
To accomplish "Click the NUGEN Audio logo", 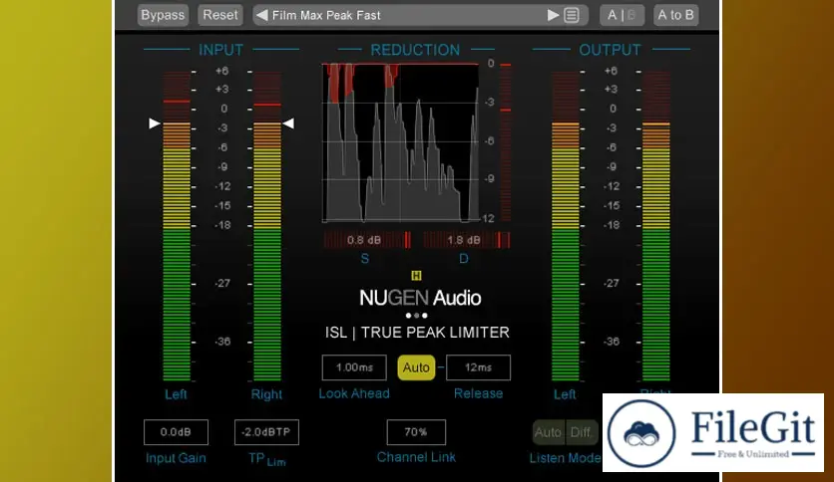I will pos(420,298).
